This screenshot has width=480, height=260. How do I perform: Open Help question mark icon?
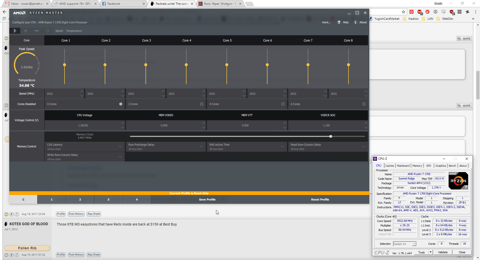339,22
